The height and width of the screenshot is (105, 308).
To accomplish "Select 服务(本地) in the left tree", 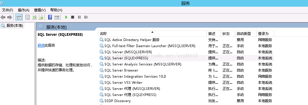I will (12, 26).
